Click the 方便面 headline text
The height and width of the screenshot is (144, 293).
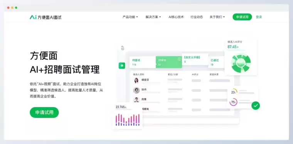pos(44,56)
